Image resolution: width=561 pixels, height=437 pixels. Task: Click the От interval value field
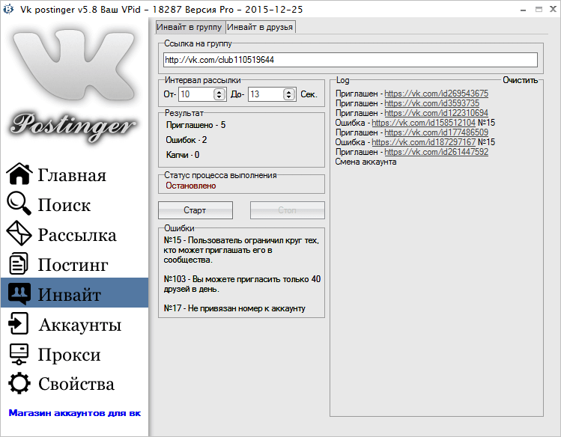click(x=196, y=94)
